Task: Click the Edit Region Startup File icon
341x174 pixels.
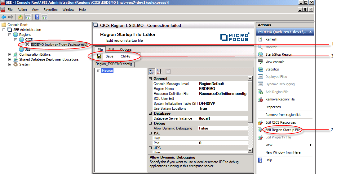Action: [x=260, y=130]
